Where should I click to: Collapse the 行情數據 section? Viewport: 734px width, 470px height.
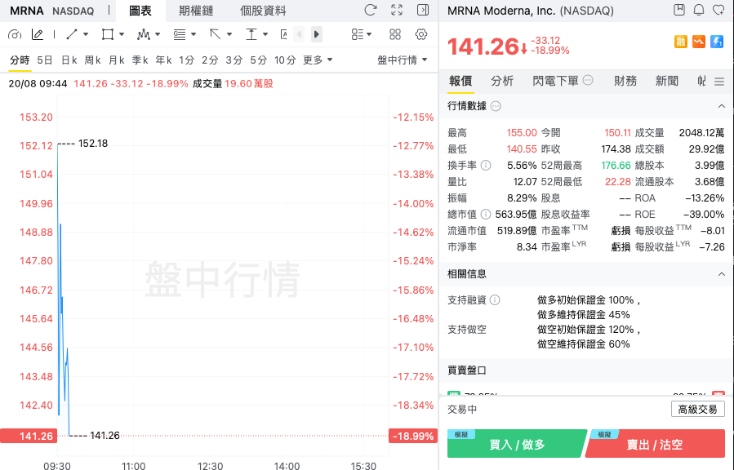722,107
